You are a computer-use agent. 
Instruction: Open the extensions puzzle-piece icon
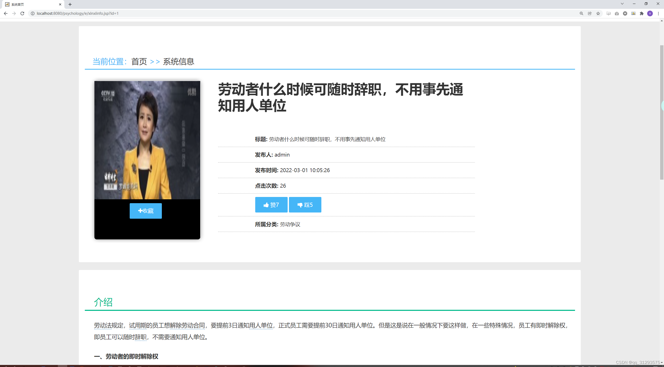(642, 13)
